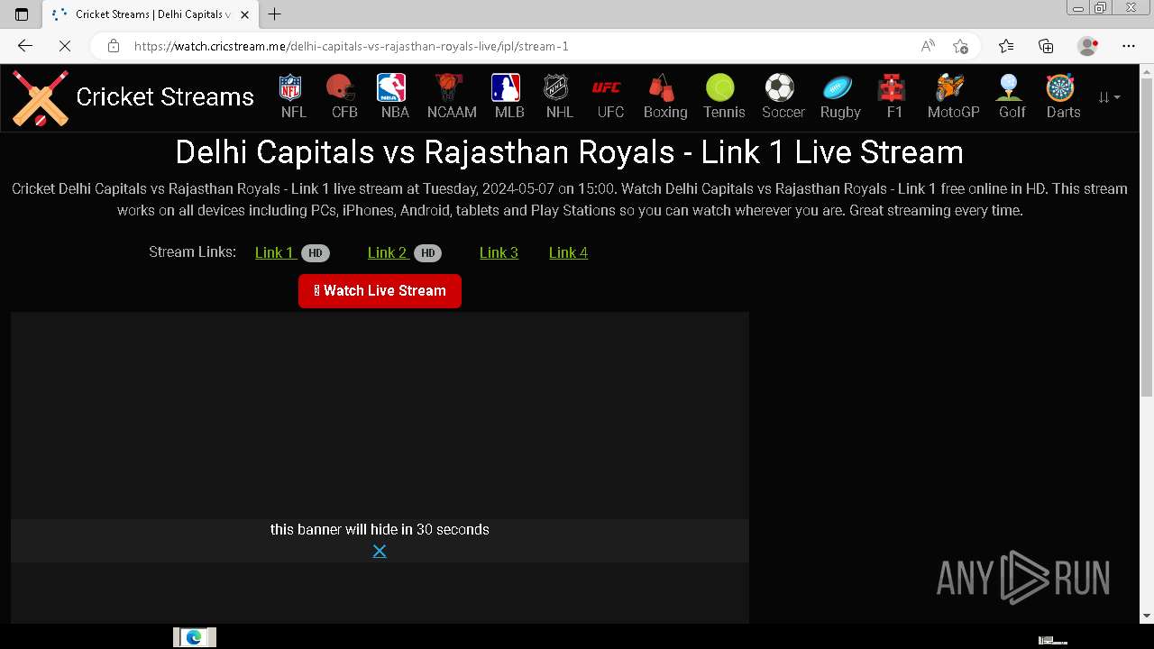Image resolution: width=1154 pixels, height=649 pixels.
Task: View site information lock icon
Action: pyautogui.click(x=114, y=46)
